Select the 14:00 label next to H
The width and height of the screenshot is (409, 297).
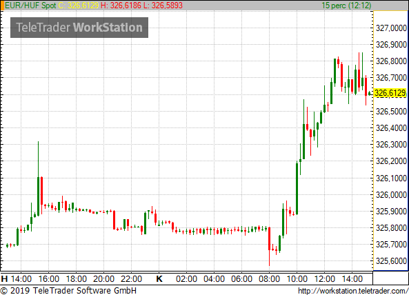tap(21, 279)
